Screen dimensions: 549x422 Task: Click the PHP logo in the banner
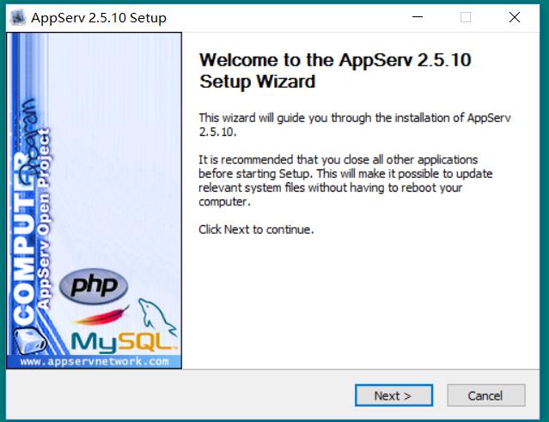click(x=94, y=285)
